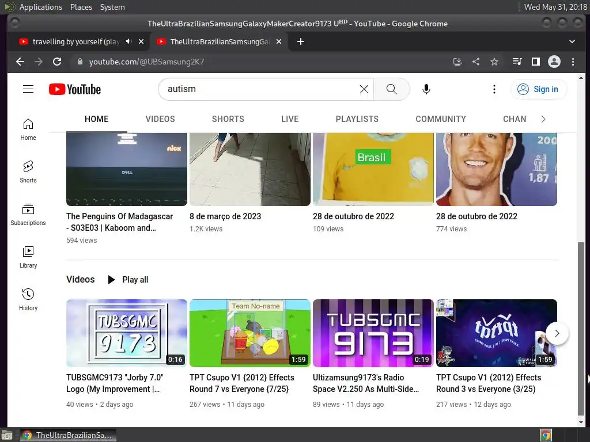The image size is (590, 442).
Task: Toggle Chrome side panel
Action: pos(535,62)
